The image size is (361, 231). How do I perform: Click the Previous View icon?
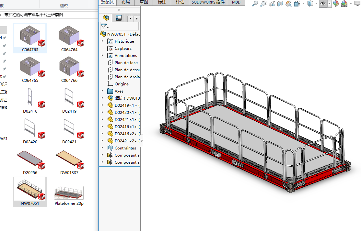pos(272,3)
